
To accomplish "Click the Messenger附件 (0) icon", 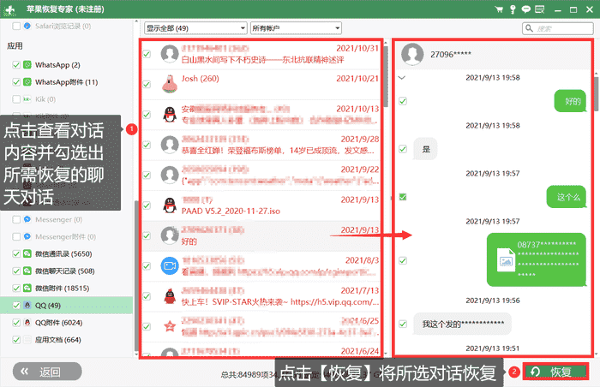I will click(x=27, y=236).
